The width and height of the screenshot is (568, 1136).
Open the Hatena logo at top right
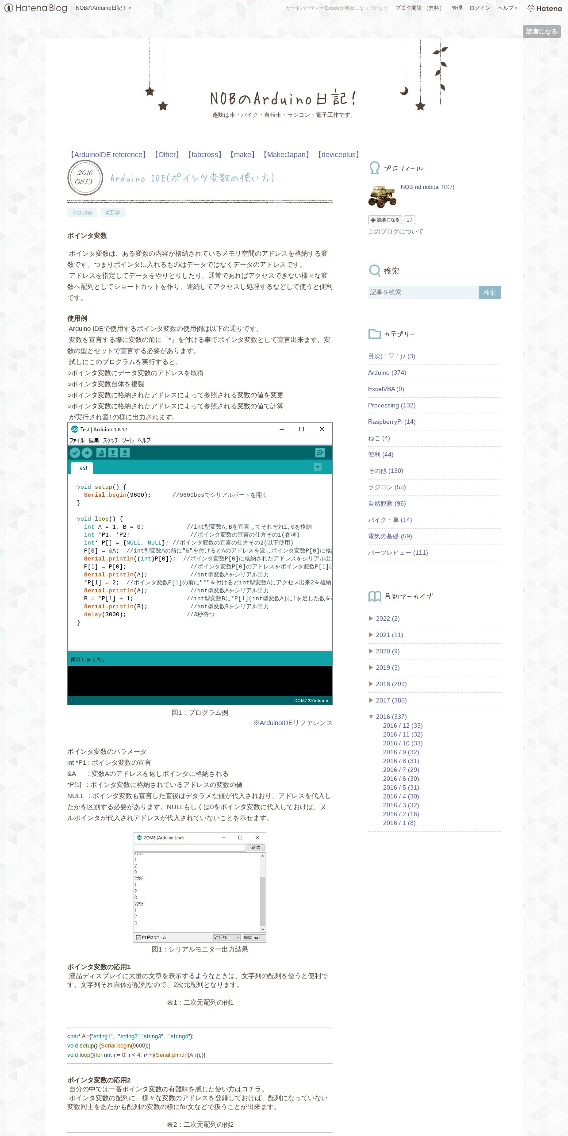click(544, 8)
